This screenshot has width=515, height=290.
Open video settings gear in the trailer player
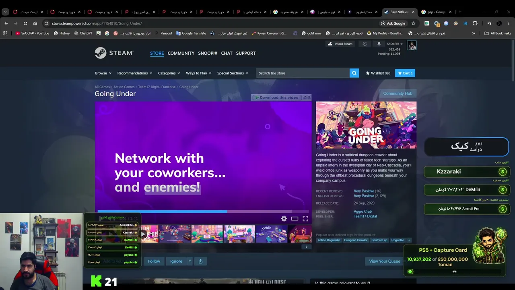[x=284, y=218]
